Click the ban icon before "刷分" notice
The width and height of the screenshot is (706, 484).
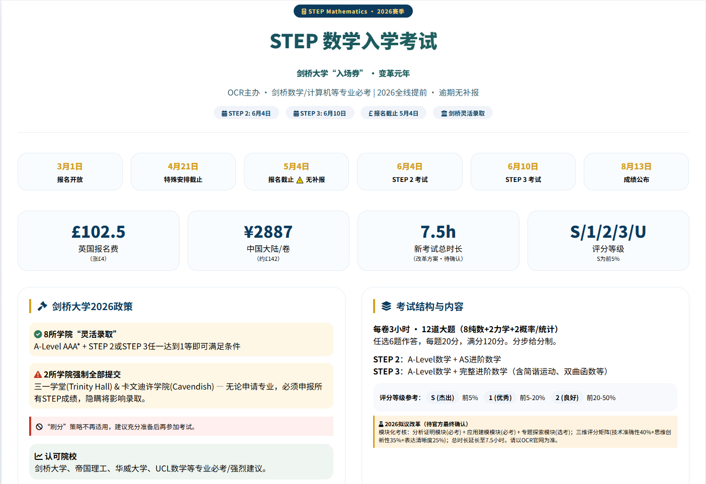click(x=39, y=427)
